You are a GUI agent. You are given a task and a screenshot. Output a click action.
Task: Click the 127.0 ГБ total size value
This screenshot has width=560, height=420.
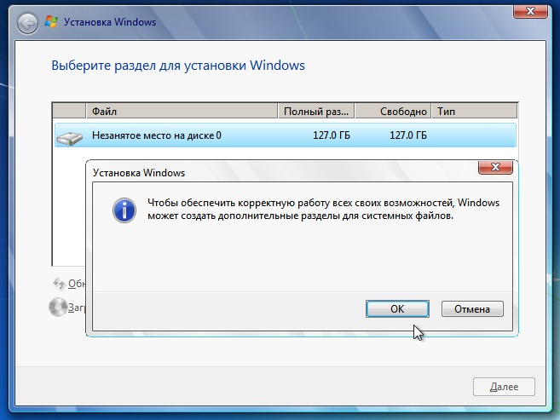(332, 135)
